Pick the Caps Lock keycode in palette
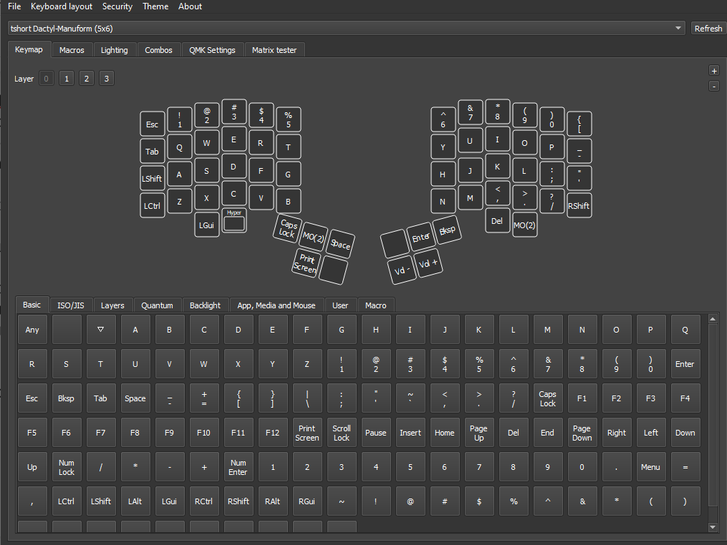This screenshot has width=727, height=545. click(547, 398)
